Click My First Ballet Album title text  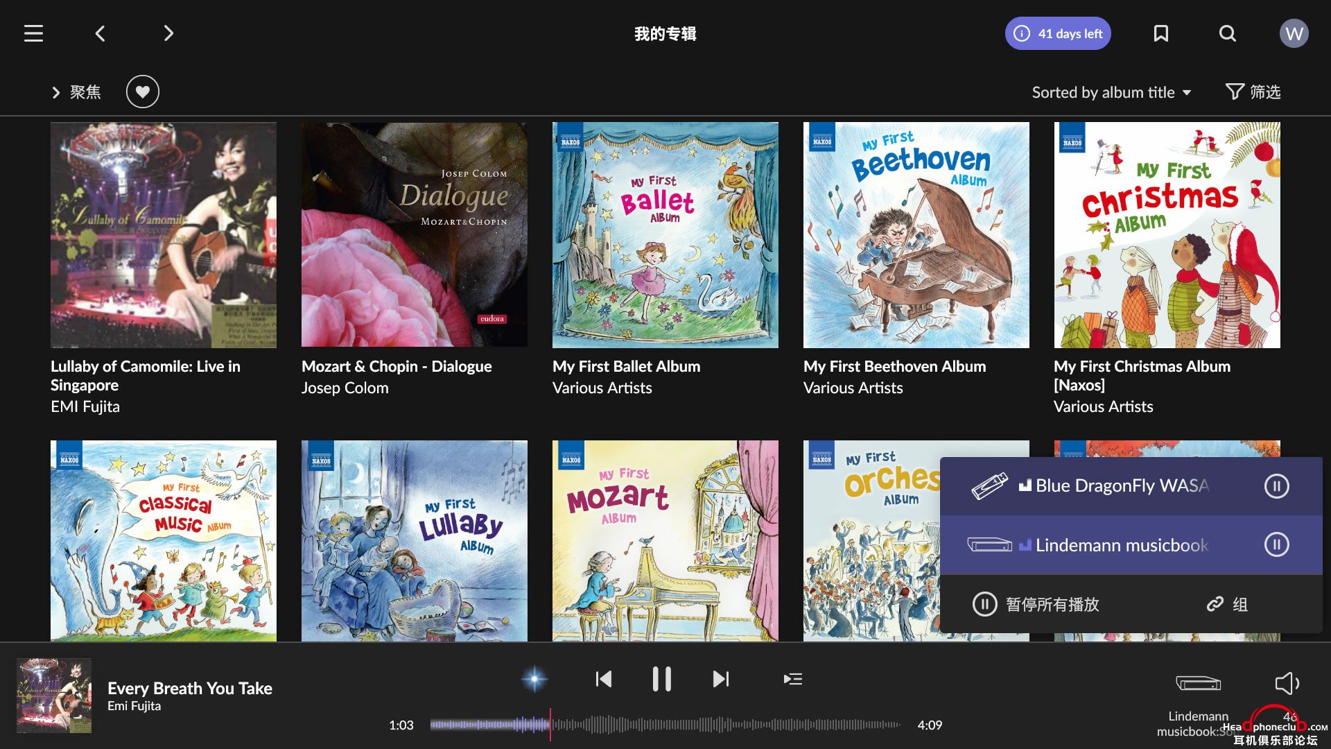pyautogui.click(x=626, y=366)
